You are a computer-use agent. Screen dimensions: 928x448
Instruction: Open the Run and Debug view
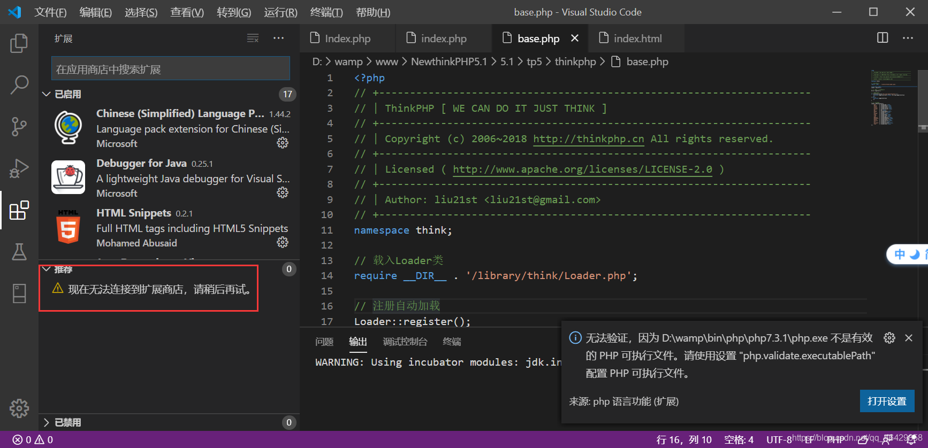click(19, 168)
